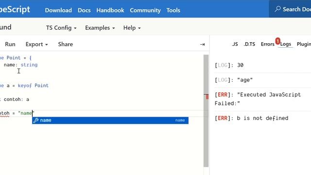Image resolution: width=311 pixels, height=175 pixels.
Task: Open the Errors tab
Action: [x=268, y=44]
